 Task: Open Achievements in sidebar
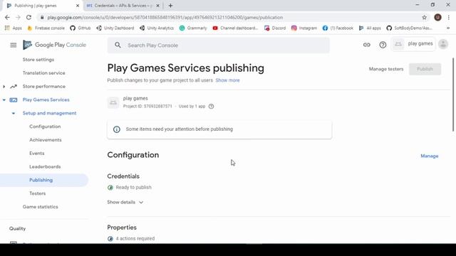pyautogui.click(x=46, y=140)
